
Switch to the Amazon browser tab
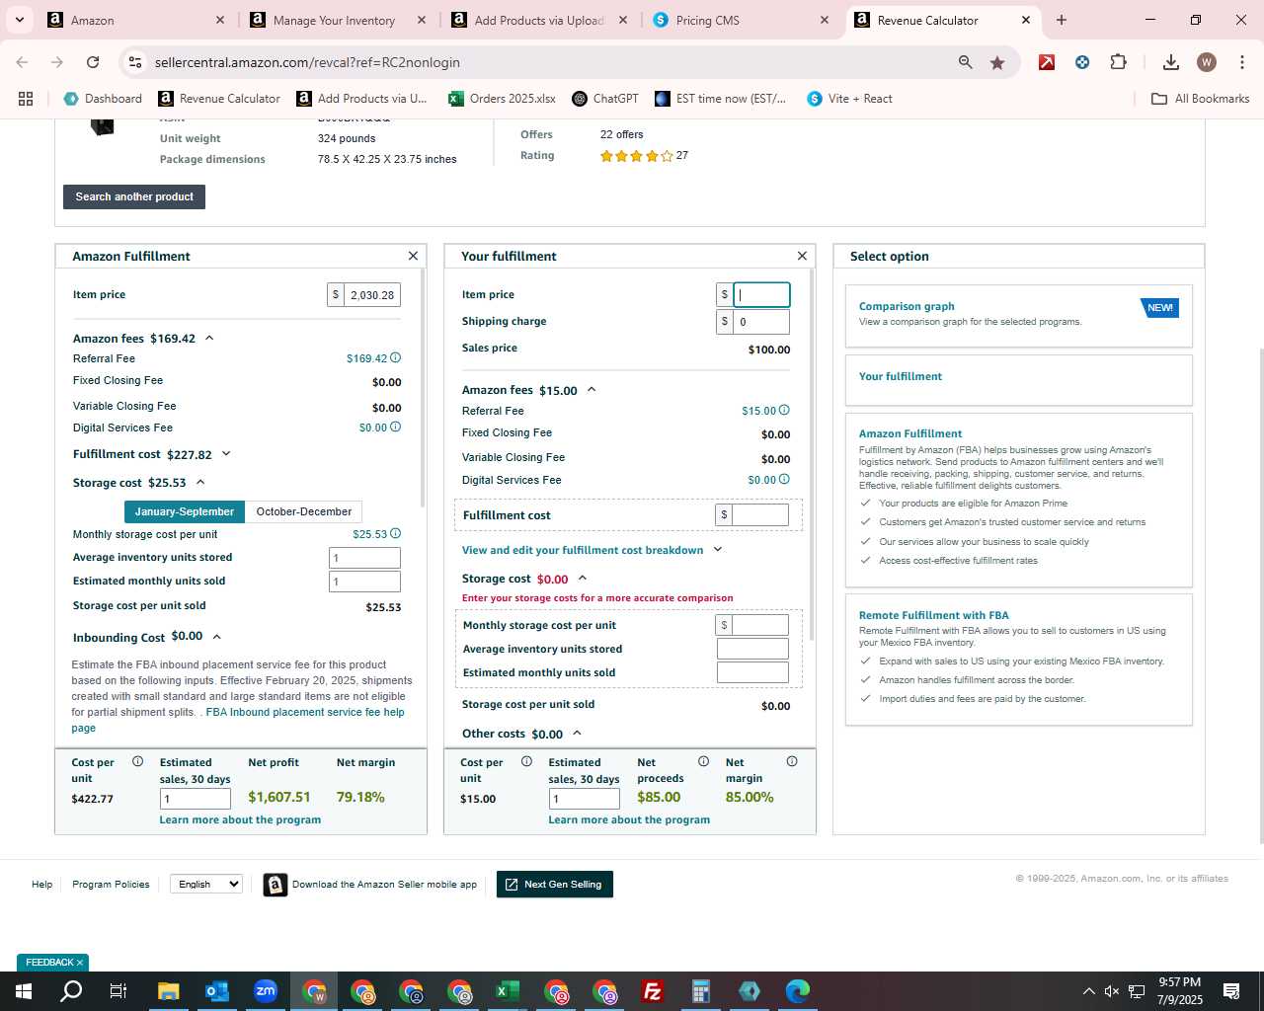(136, 20)
